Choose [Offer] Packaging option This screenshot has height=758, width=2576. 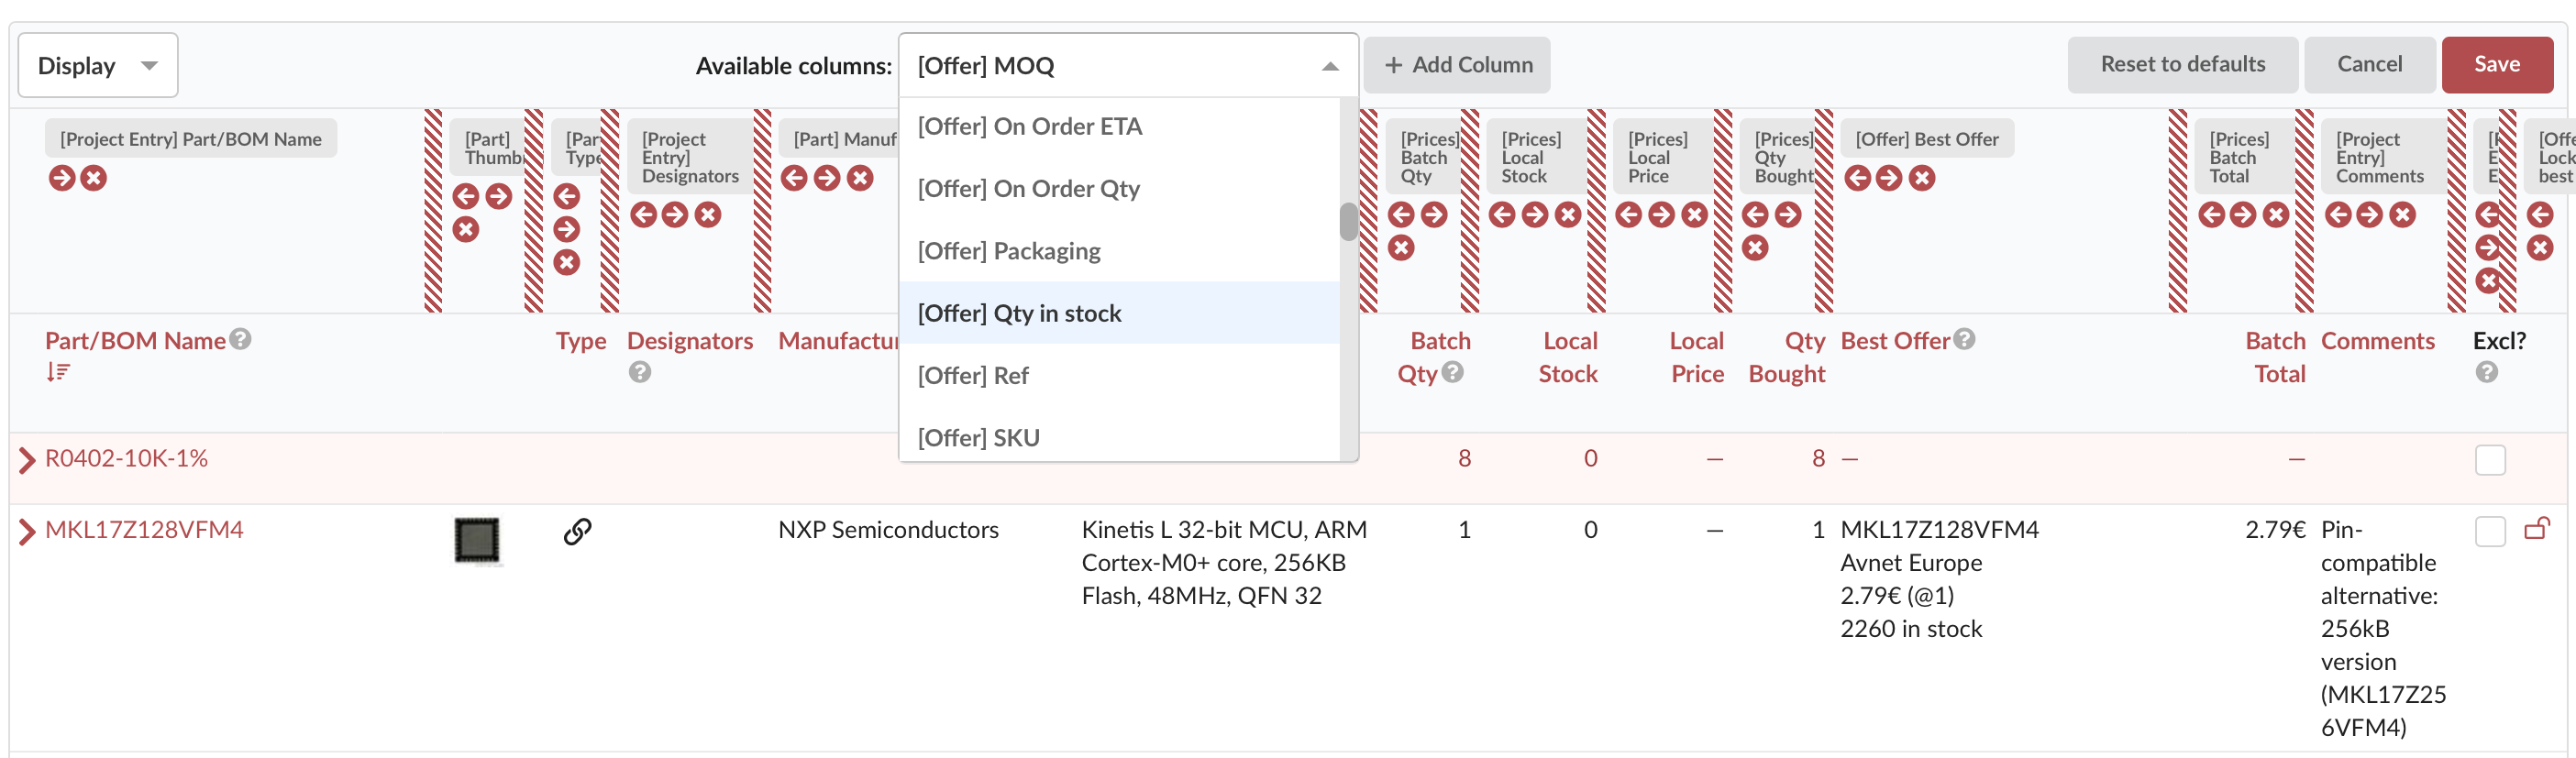[1119, 251]
